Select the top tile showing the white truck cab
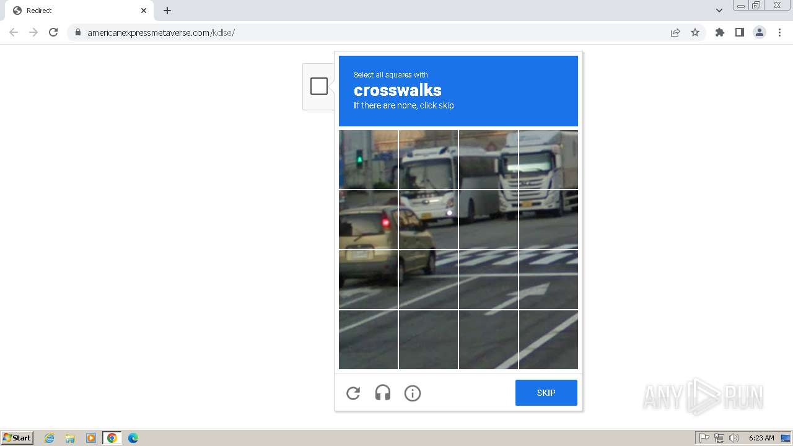Screen dimensions: 793x446 (548, 159)
